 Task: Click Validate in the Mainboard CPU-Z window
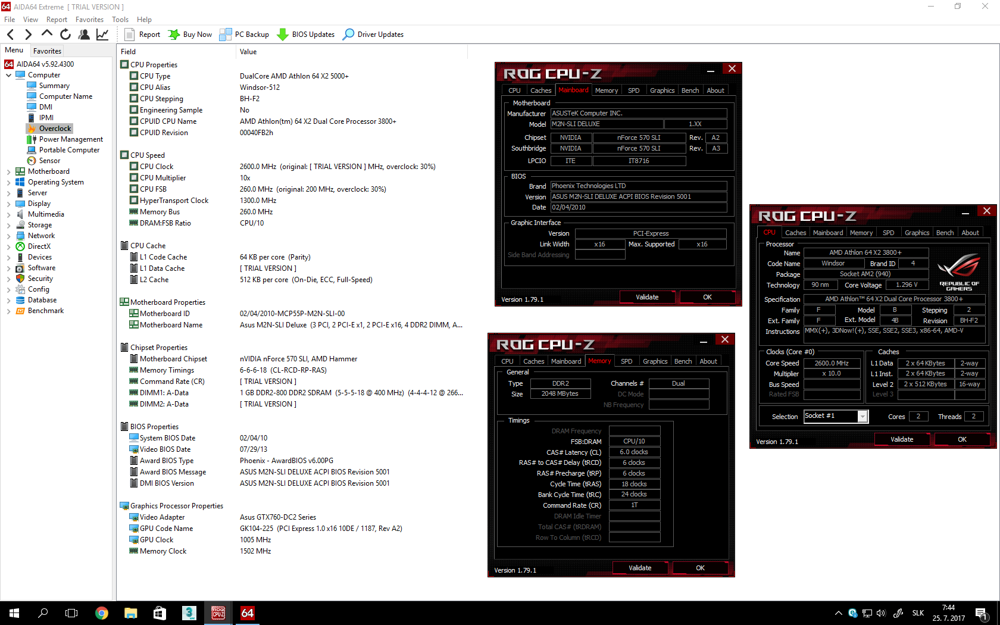[x=647, y=297]
